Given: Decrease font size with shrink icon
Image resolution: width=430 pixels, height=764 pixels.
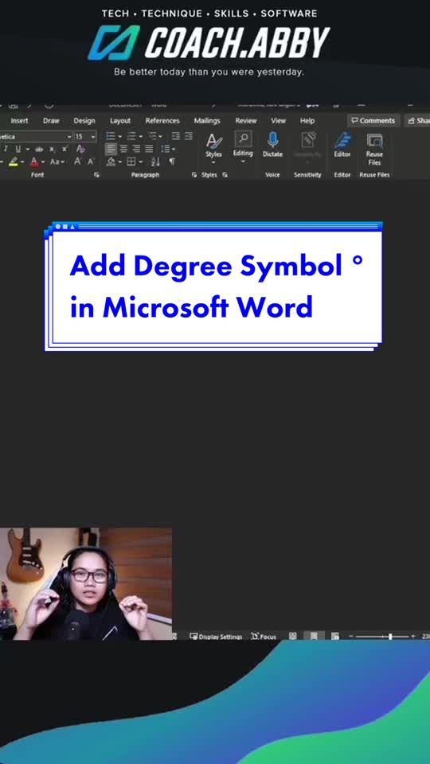Looking at the screenshot, I should pyautogui.click(x=91, y=162).
